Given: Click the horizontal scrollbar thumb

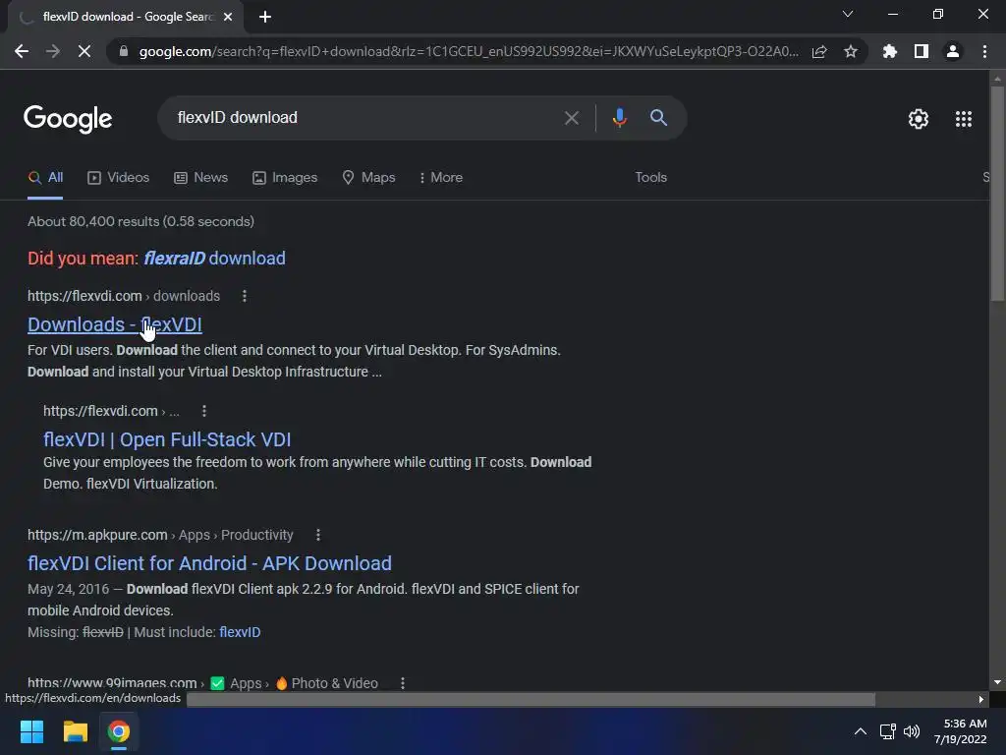Looking at the screenshot, I should pyautogui.click(x=531, y=699).
